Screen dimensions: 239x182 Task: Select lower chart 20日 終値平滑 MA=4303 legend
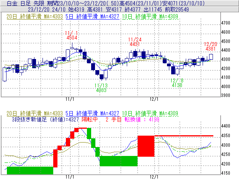pyautogui.click(x=34, y=113)
